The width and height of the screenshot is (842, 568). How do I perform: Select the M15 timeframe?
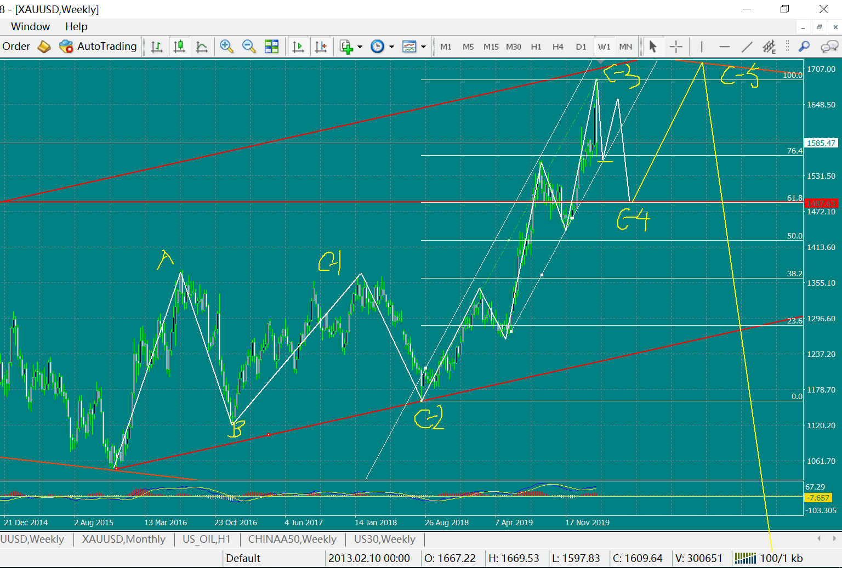click(x=491, y=47)
